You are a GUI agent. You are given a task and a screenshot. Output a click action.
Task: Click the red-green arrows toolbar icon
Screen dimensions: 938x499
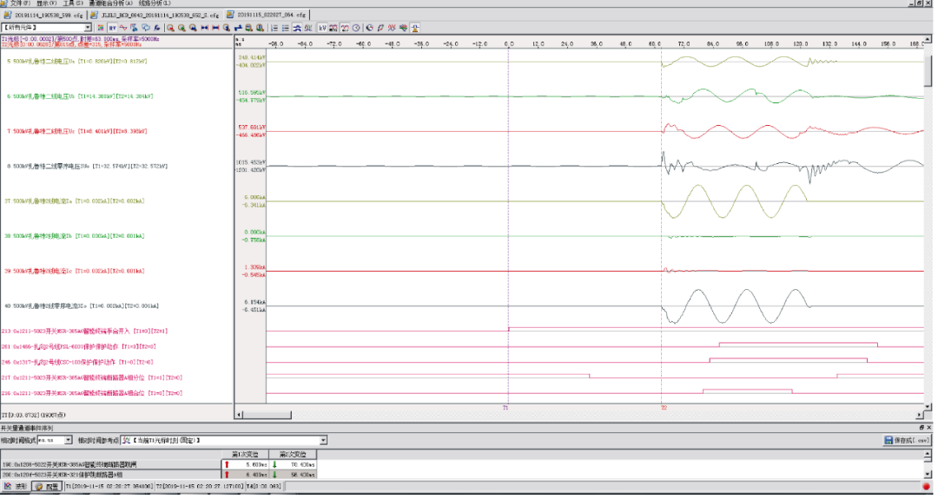click(403, 28)
